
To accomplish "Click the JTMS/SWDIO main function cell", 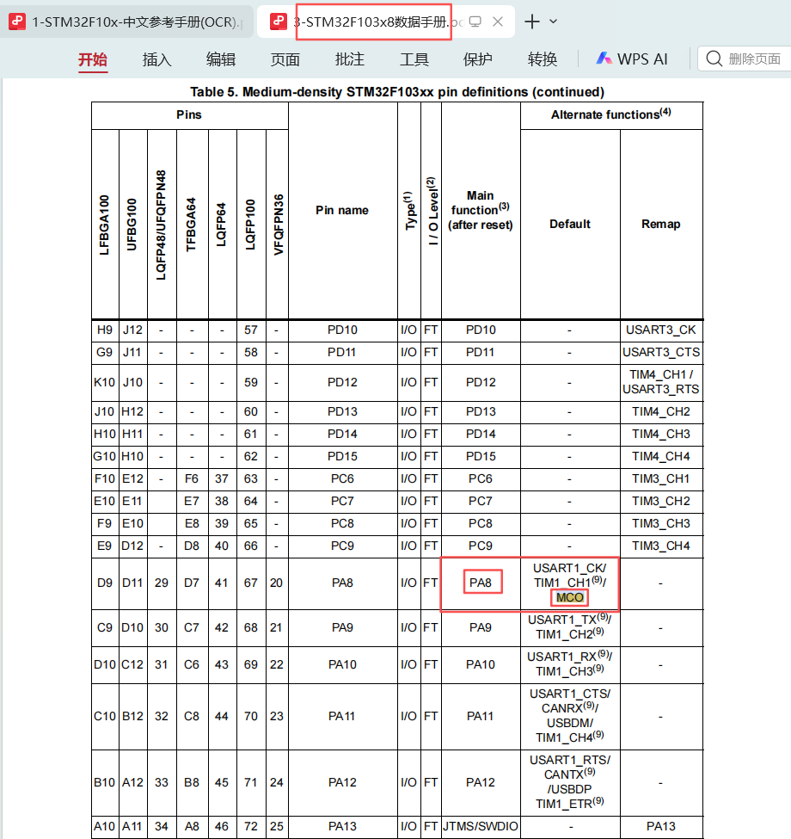I will click(x=481, y=827).
